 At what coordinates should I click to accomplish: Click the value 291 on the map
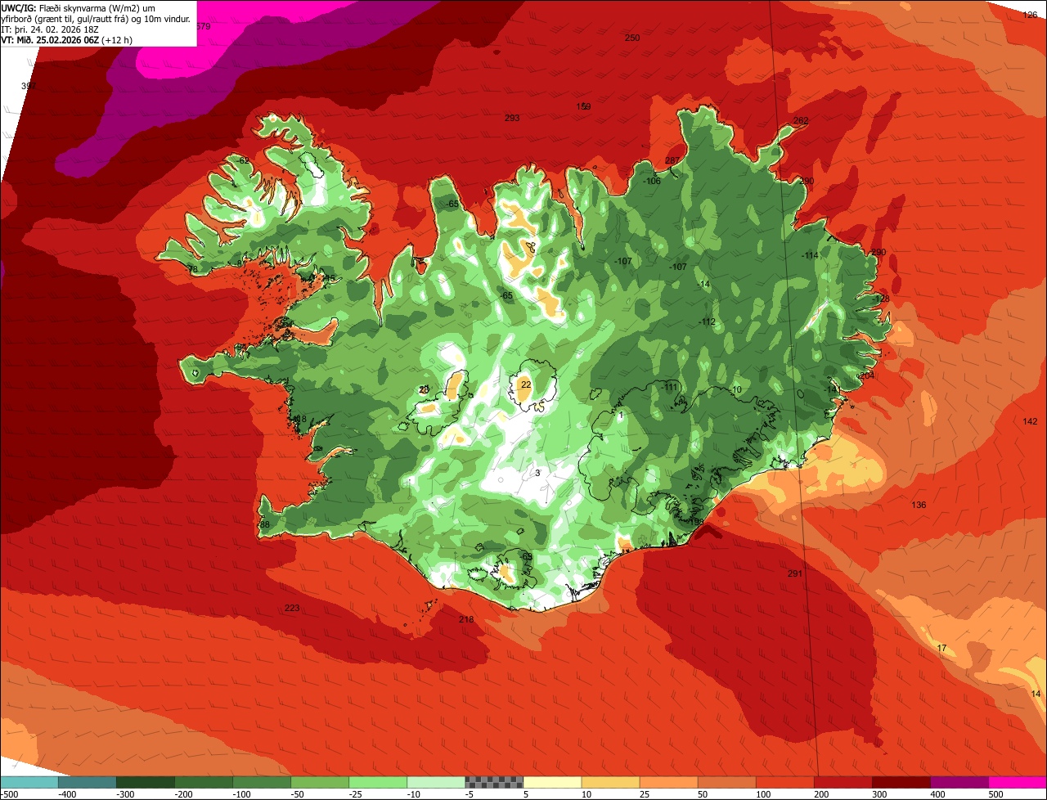pos(795,573)
